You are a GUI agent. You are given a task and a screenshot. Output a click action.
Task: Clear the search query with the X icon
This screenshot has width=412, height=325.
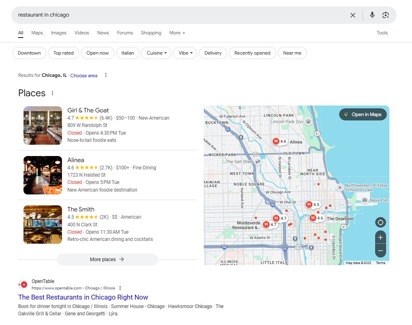pyautogui.click(x=353, y=15)
